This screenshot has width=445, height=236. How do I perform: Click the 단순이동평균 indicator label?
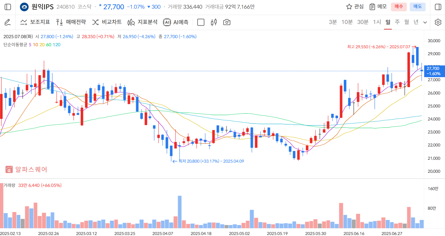coord(15,45)
